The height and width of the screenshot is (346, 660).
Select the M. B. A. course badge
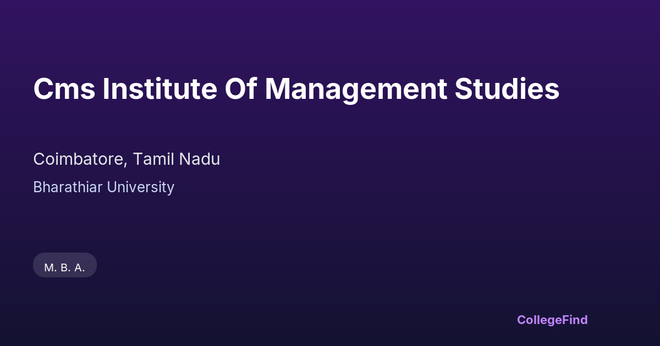coord(65,267)
